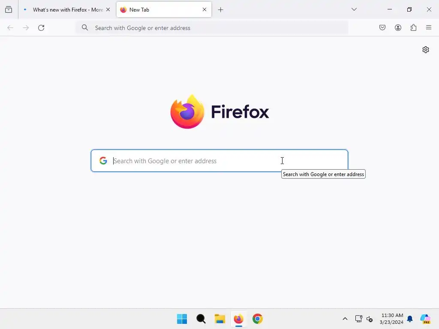This screenshot has width=439, height=329.
Task: Open the Windows Start menu
Action: (182, 319)
